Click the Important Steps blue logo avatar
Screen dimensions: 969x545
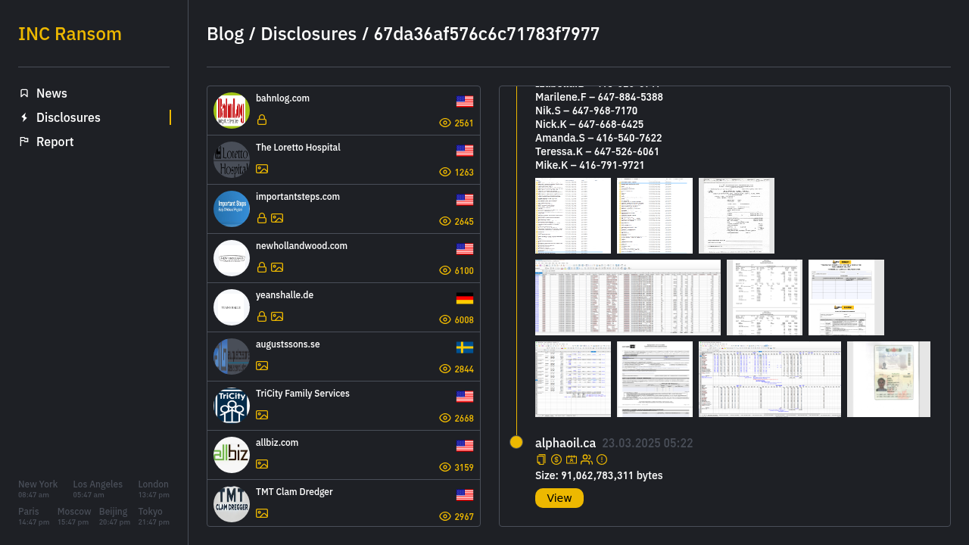pyautogui.click(x=232, y=209)
